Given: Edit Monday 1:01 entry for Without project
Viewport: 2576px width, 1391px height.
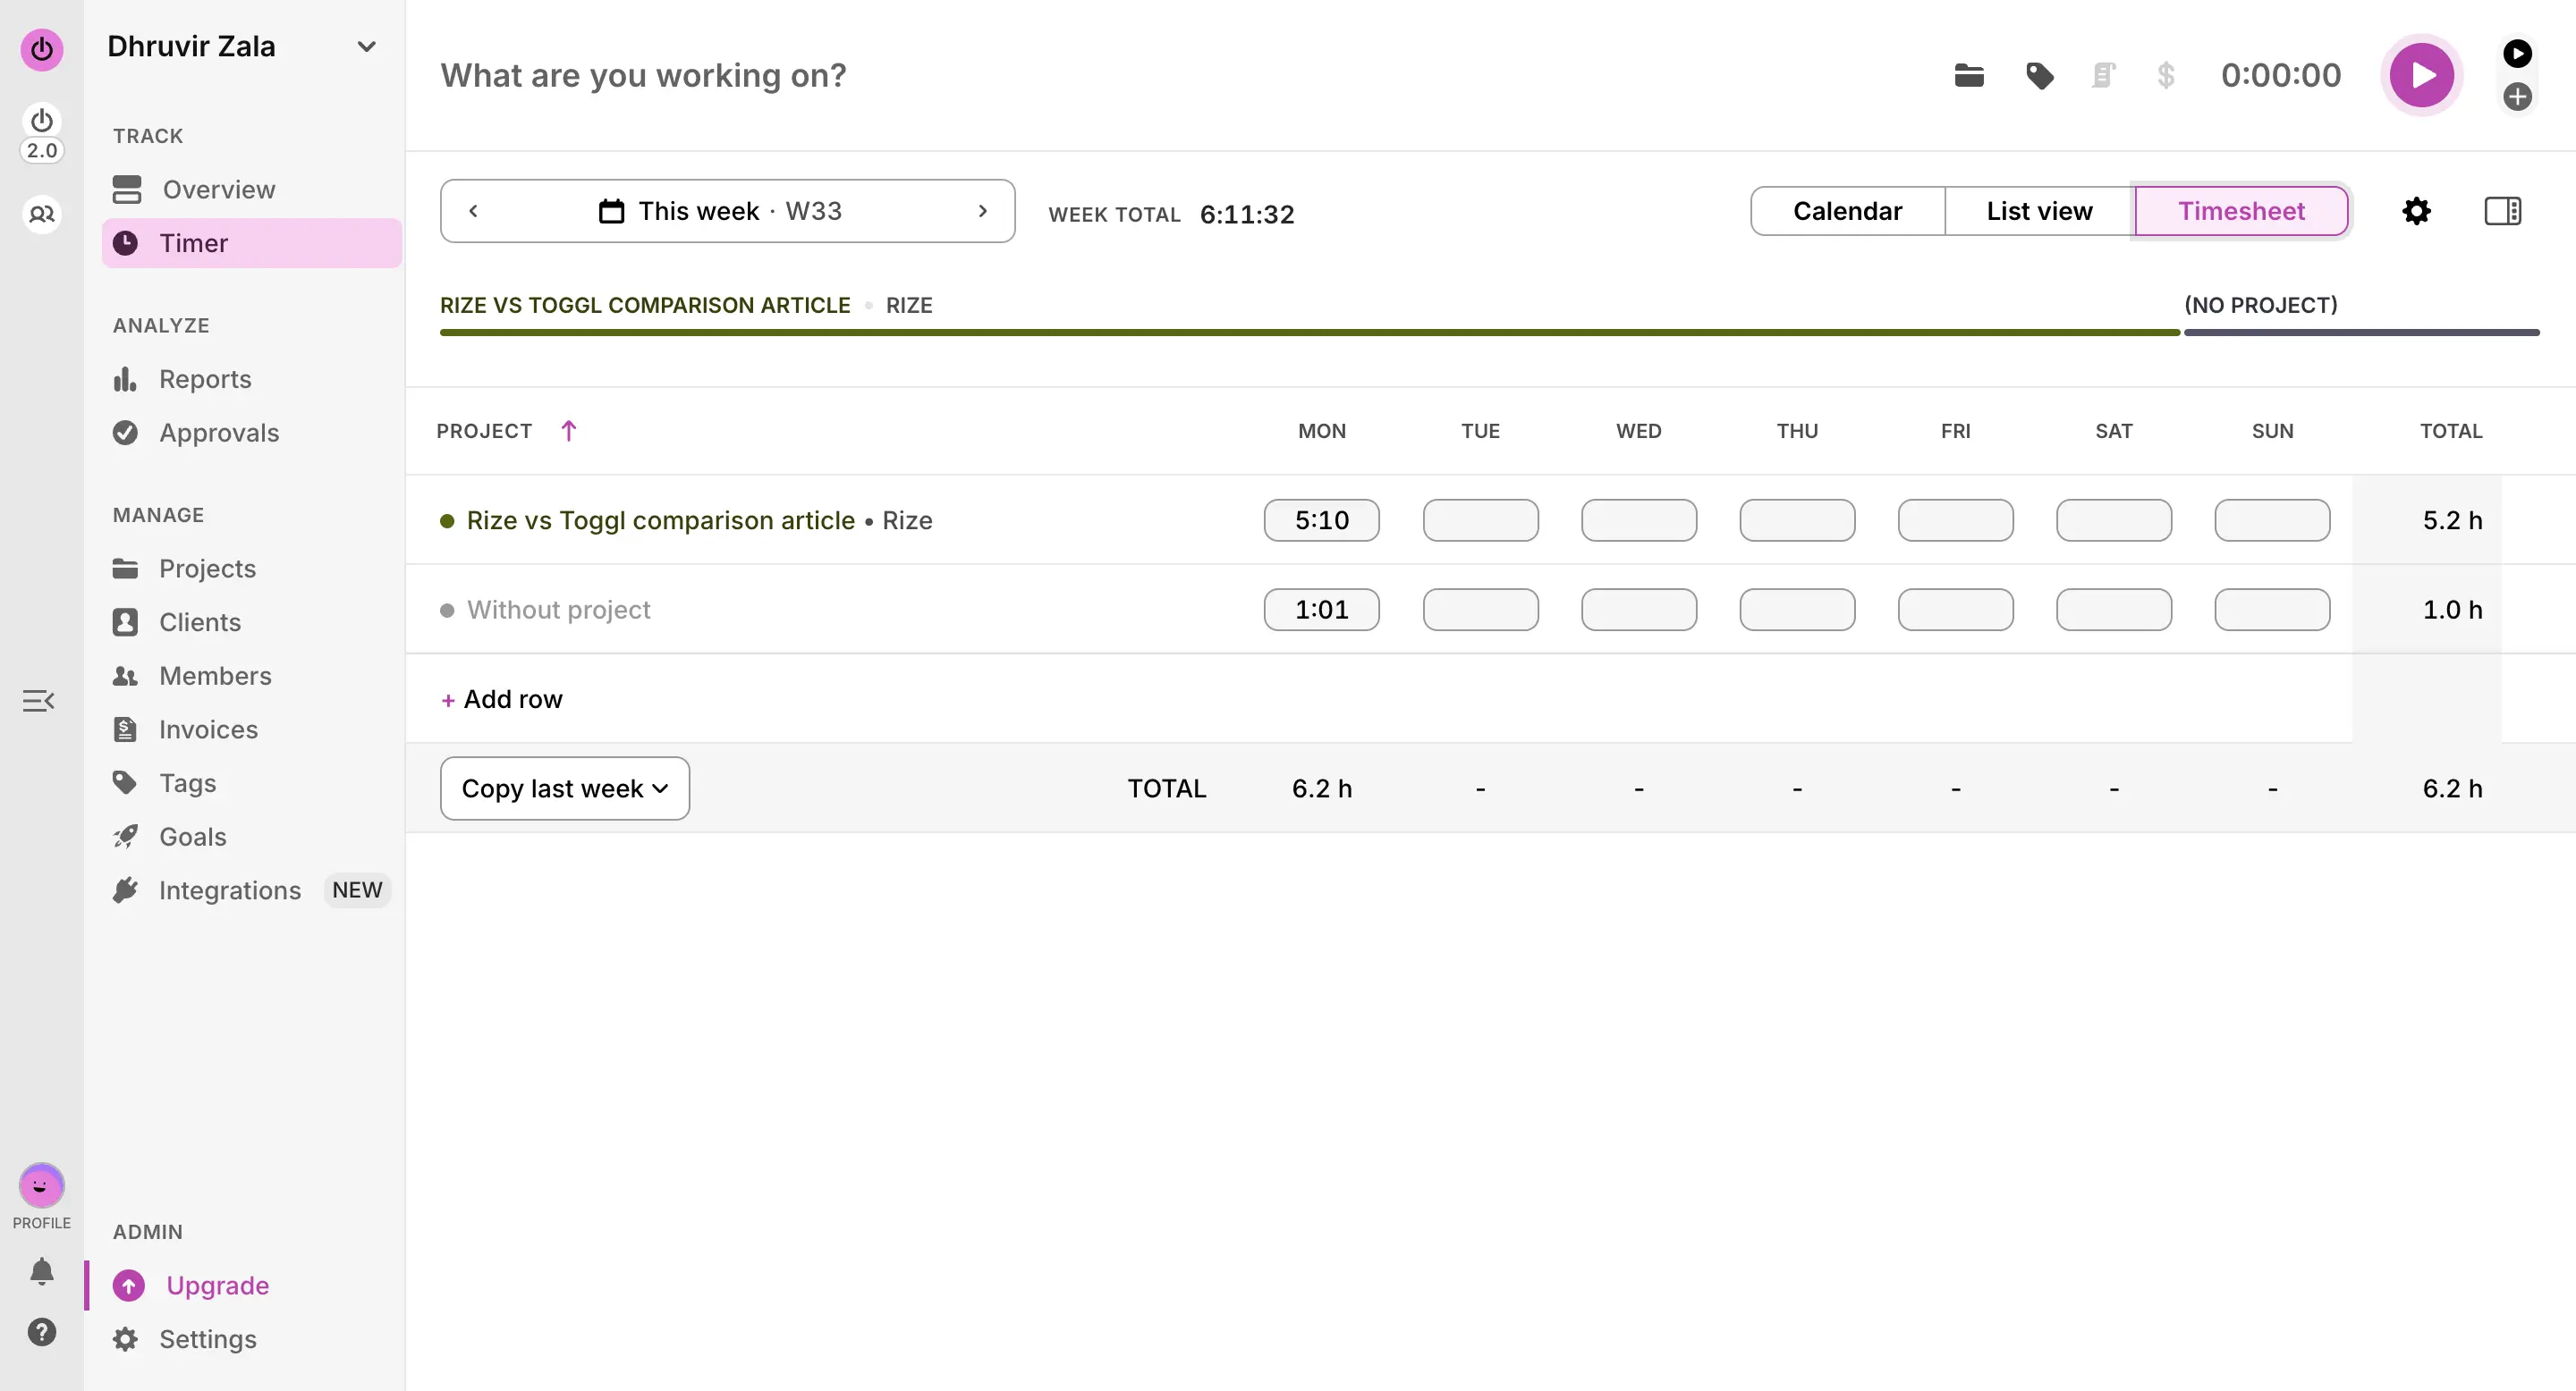Looking at the screenshot, I should [x=1321, y=610].
